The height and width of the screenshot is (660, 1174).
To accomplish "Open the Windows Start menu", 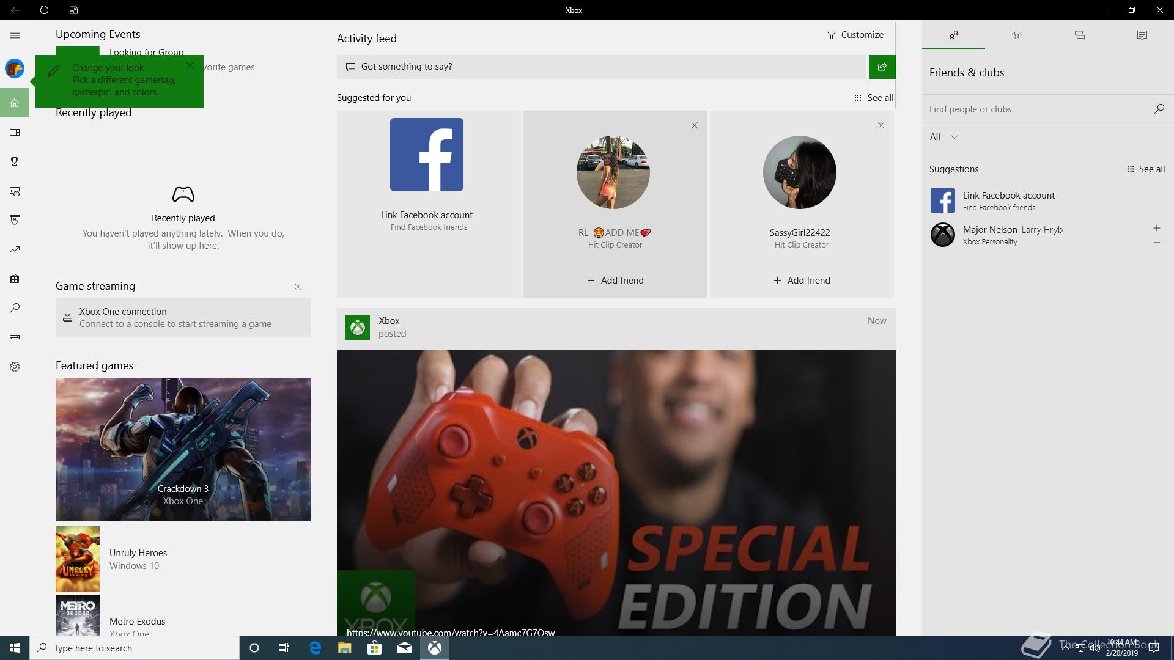I will click(15, 648).
